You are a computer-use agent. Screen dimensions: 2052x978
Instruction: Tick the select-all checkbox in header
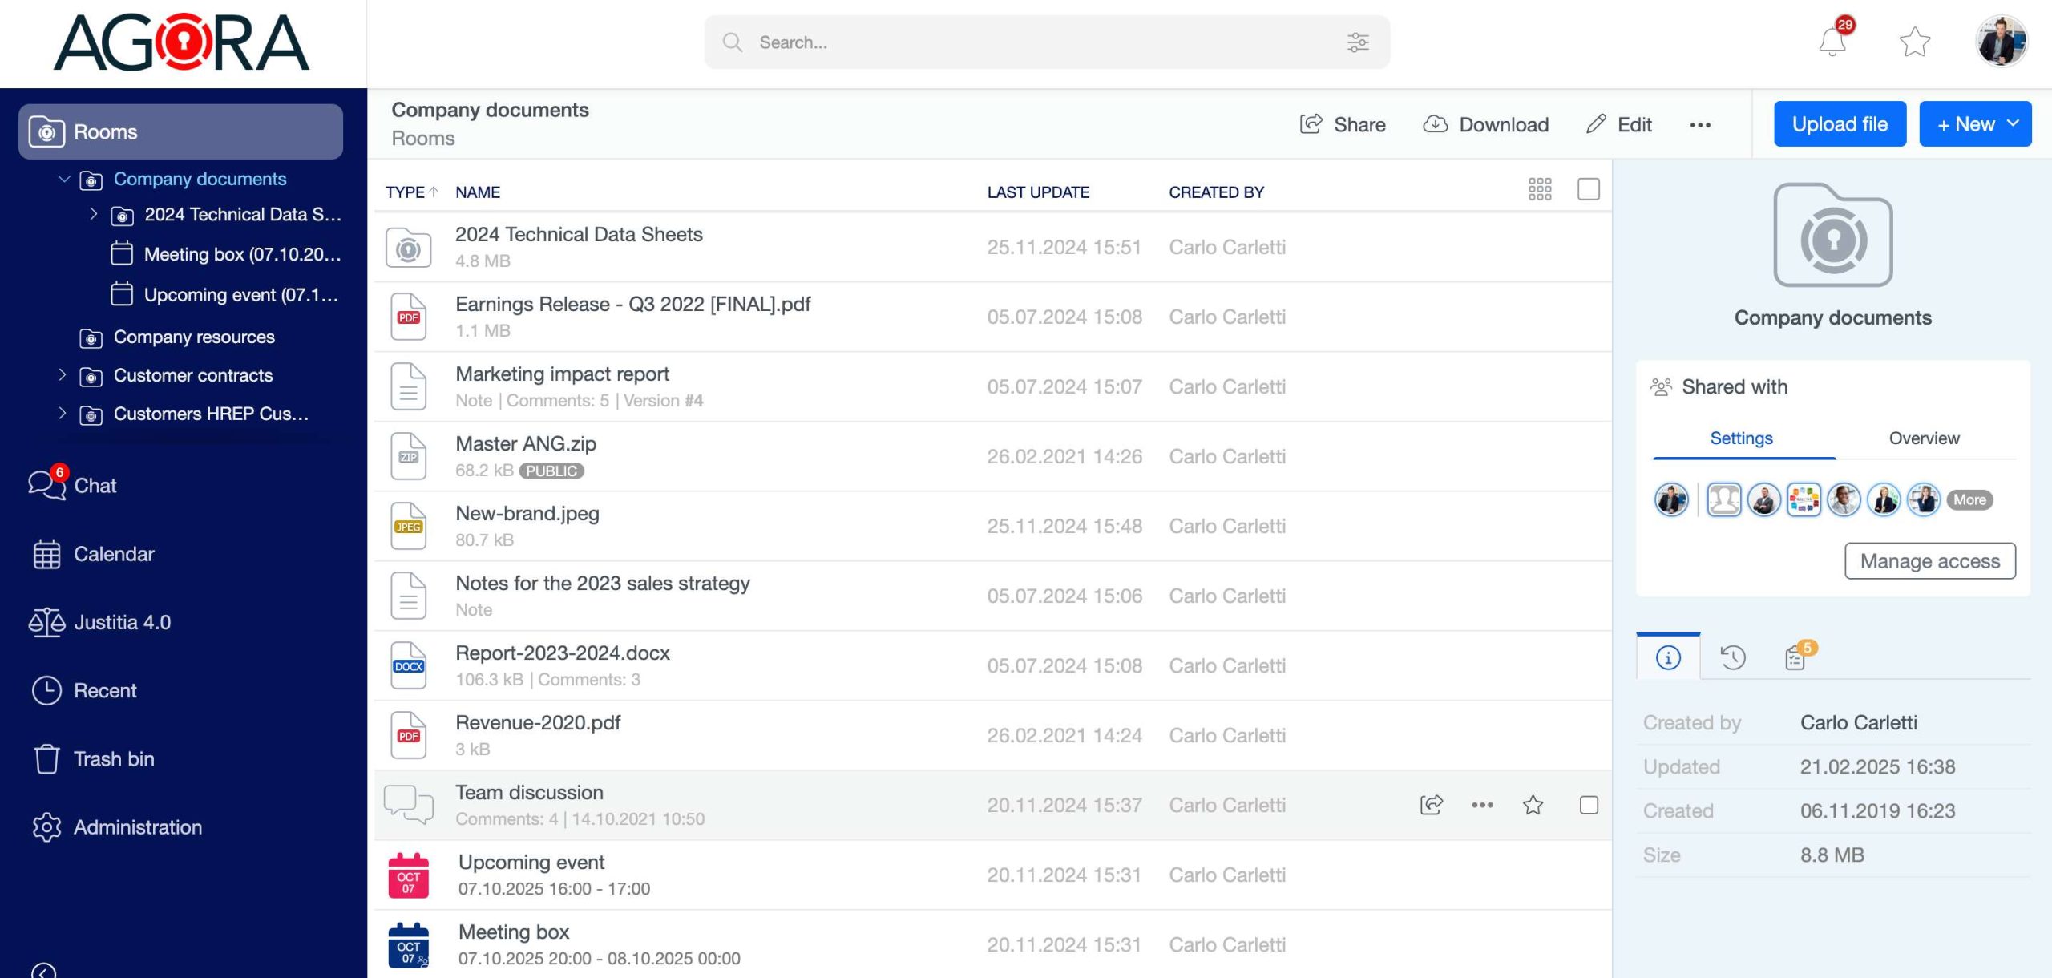pos(1588,189)
